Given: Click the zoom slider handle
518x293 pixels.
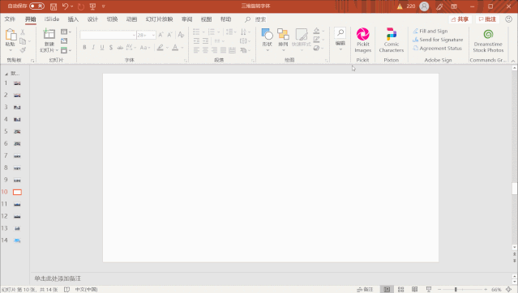Looking at the screenshot, I should tap(456, 290).
